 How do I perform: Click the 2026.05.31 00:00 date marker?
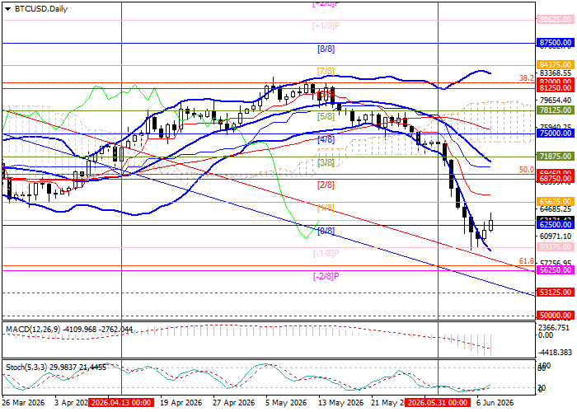click(438, 402)
